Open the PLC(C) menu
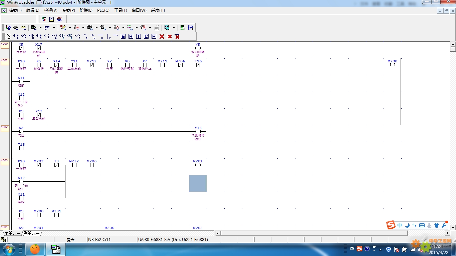Screen dimensions: 456x256 point(103,10)
